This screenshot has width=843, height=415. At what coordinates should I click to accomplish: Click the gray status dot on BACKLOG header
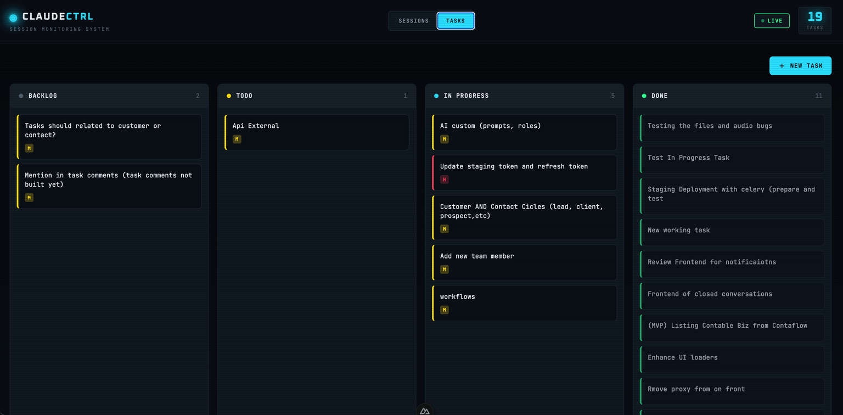tap(21, 96)
